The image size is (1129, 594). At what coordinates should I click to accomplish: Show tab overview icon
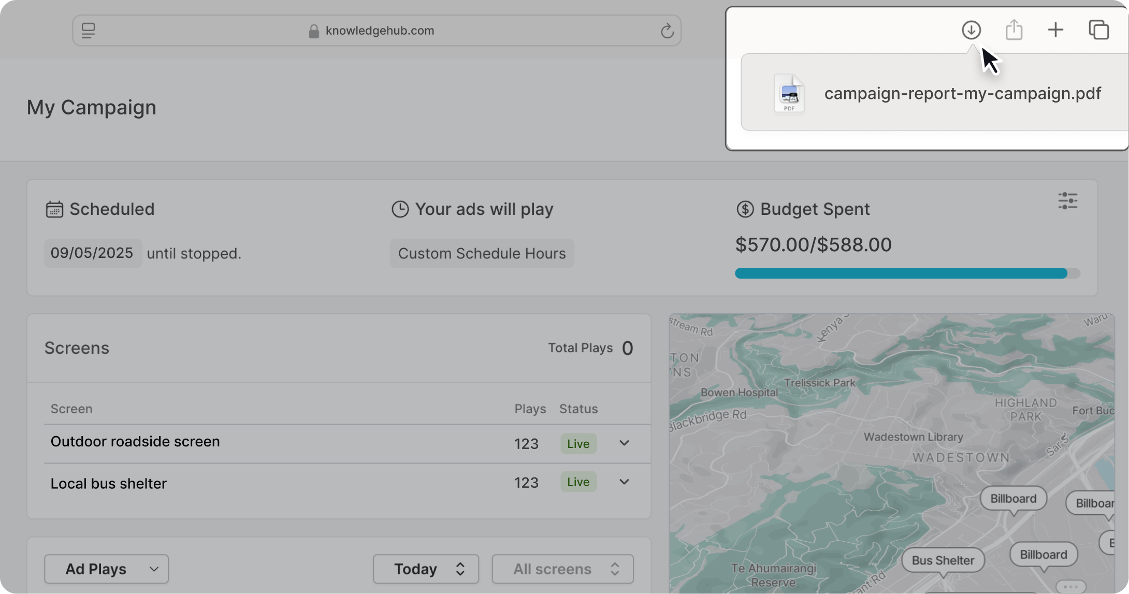coord(1098,30)
